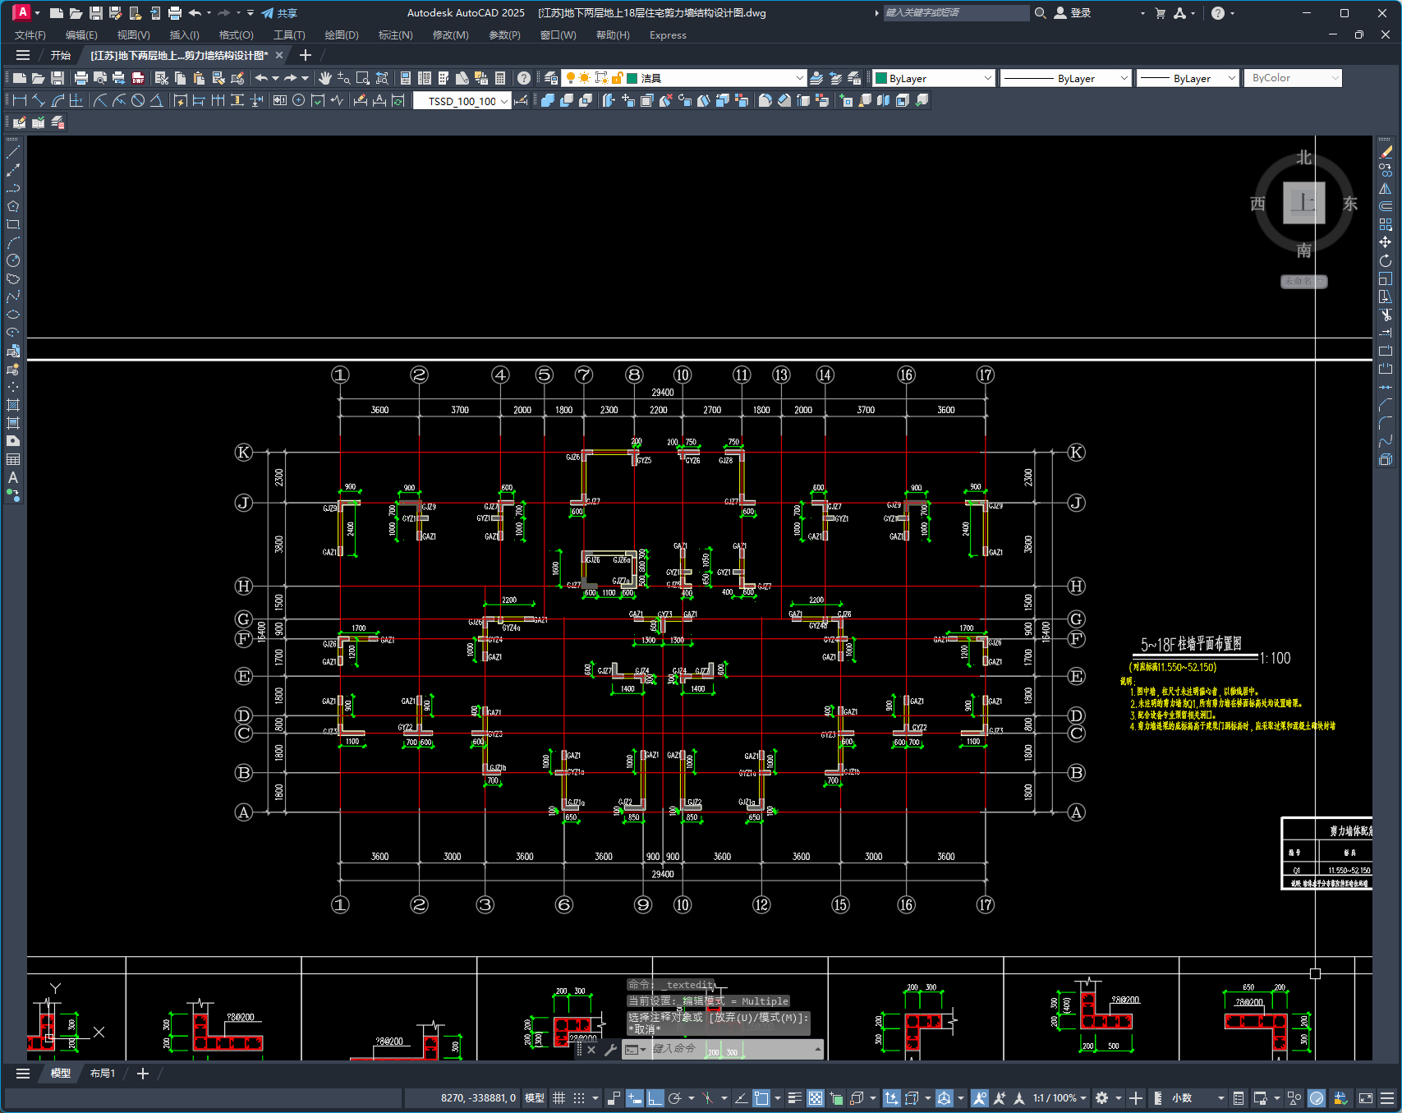Select the Line tool in left toolbar
The height and width of the screenshot is (1113, 1402).
tap(13, 152)
